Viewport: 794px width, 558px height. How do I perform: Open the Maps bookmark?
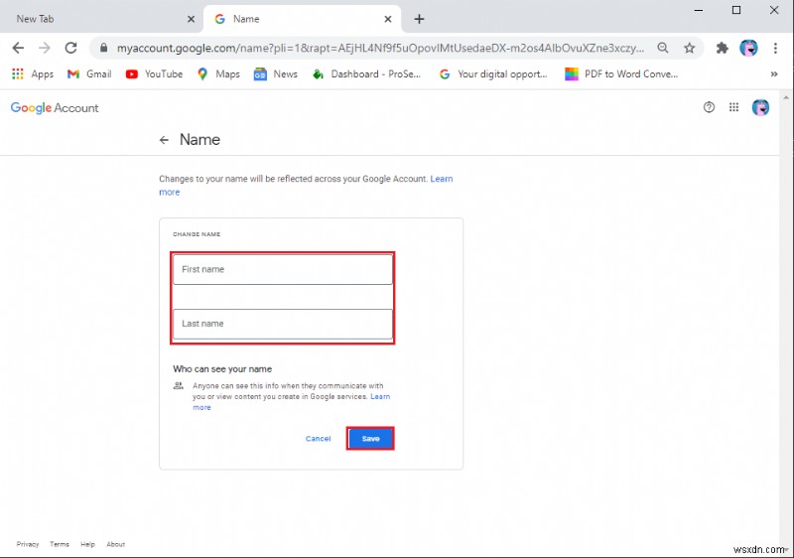point(218,73)
